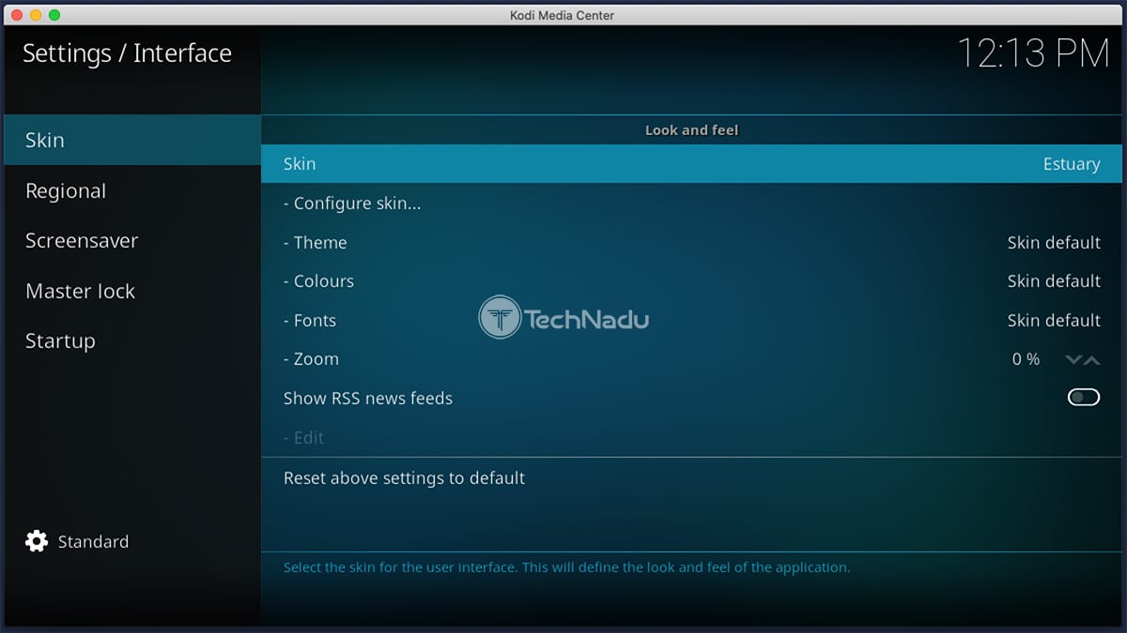
Task: Close the Kodi window with red button
Action: click(17, 15)
